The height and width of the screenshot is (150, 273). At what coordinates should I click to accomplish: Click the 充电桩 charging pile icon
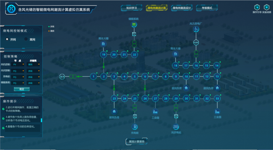click(135, 127)
